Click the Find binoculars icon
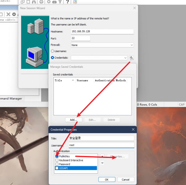The height and width of the screenshot is (185, 186). 34,2
